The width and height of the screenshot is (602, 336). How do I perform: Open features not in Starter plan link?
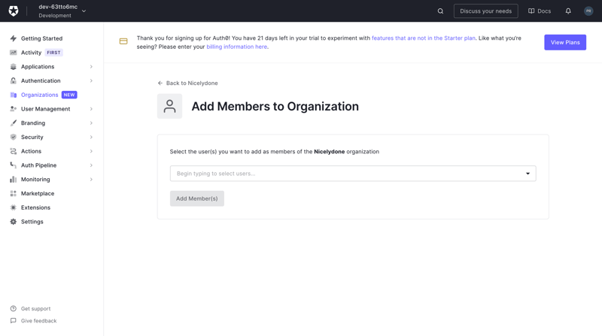[424, 38]
